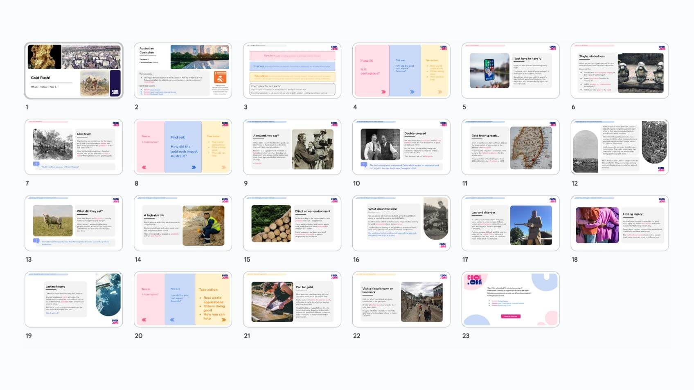The width and height of the screenshot is (694, 390).
Task: Choose the 'Gold fever spreads...' map slide
Action: coord(510,147)
